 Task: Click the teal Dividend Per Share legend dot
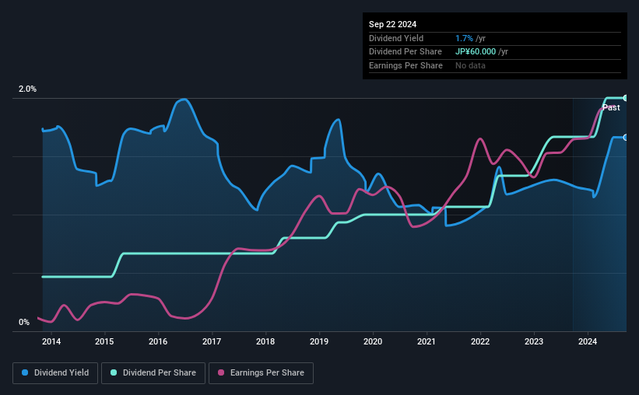point(114,372)
